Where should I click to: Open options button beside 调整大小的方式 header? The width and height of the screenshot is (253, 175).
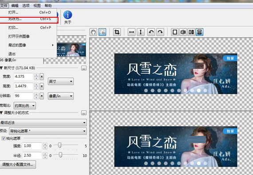[84, 113]
